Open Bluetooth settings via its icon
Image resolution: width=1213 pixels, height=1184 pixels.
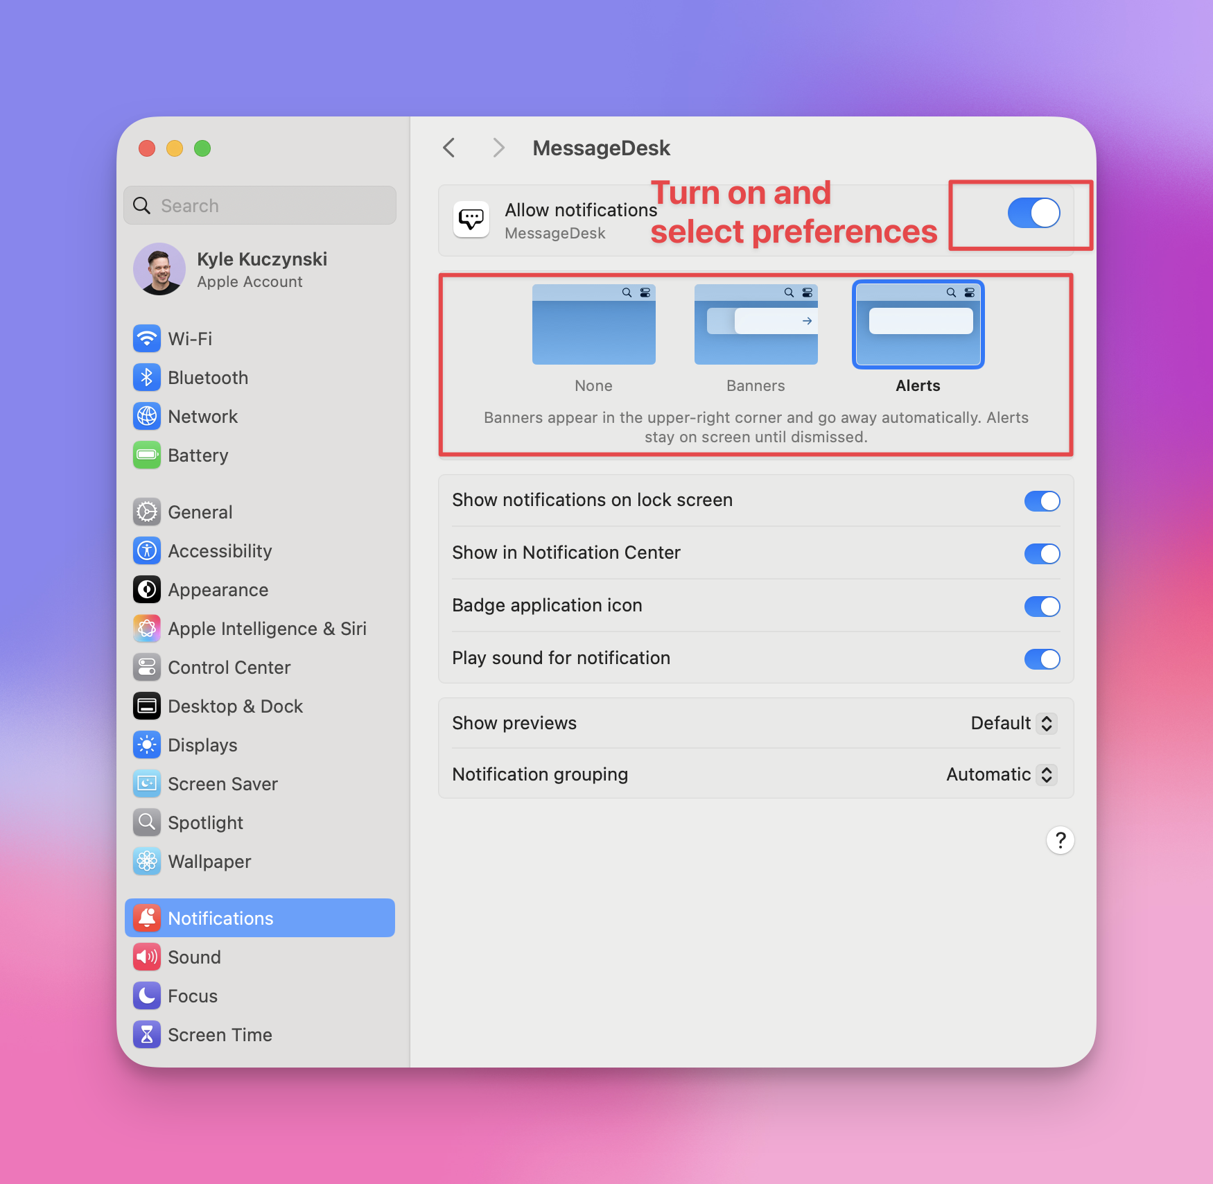(x=147, y=377)
